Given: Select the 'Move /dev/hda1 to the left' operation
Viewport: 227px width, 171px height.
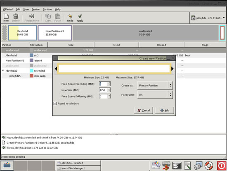Looking at the screenshot, I should 44,137.
